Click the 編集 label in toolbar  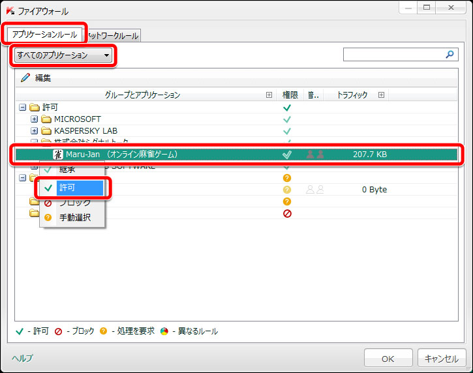[43, 78]
